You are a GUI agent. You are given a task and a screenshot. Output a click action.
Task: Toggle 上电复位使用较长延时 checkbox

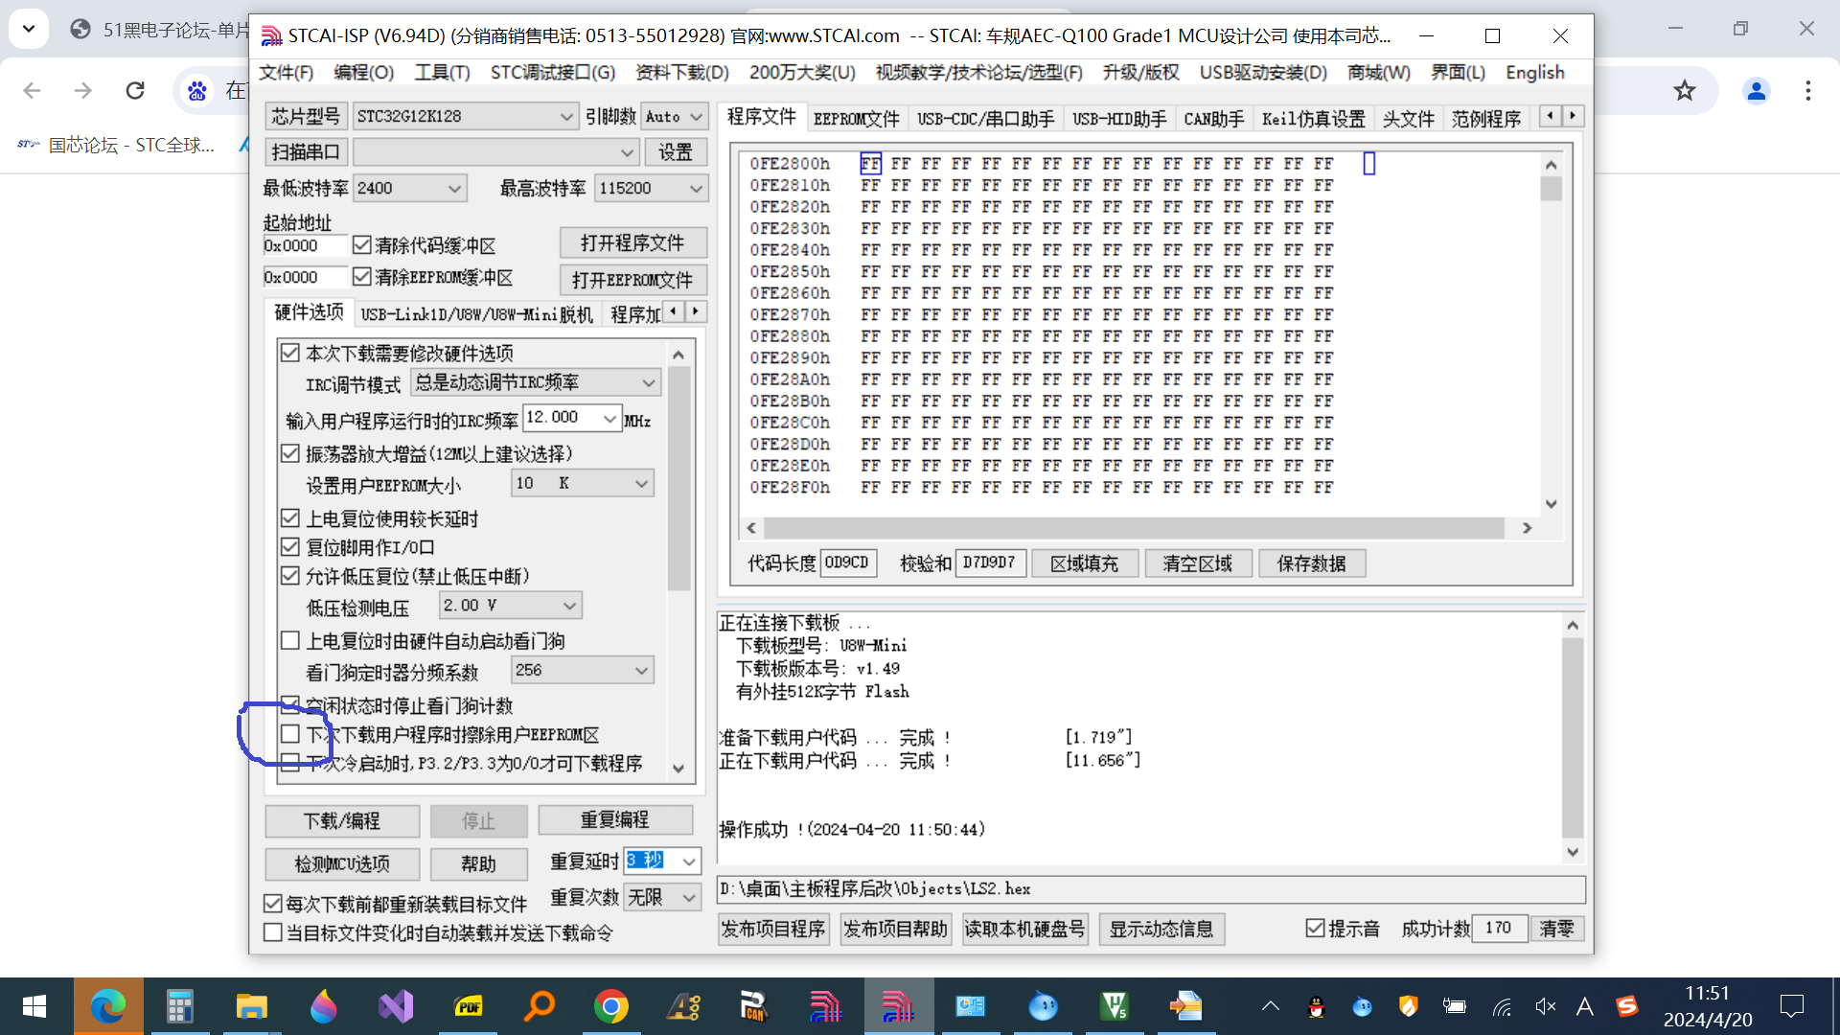290,518
